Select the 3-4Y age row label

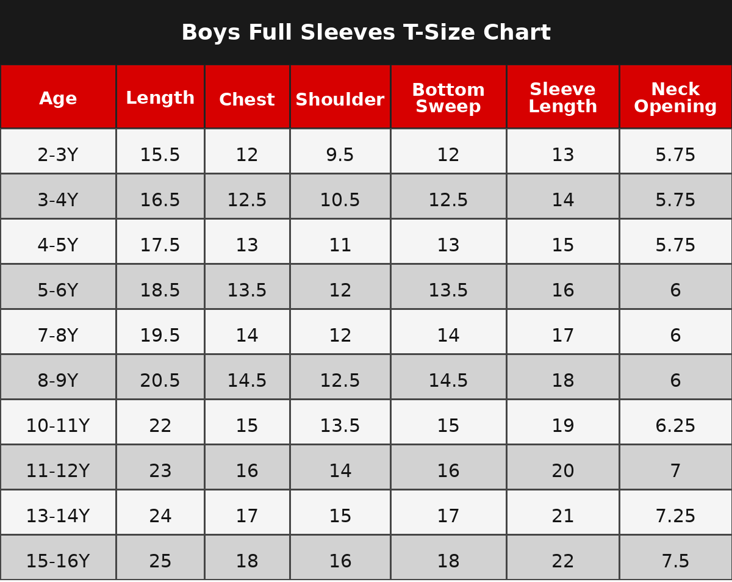(x=58, y=201)
